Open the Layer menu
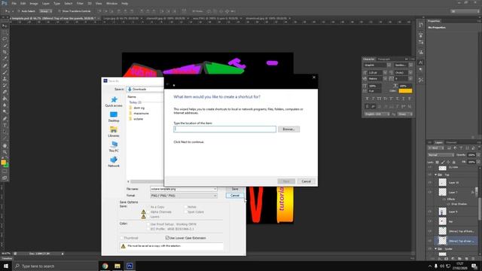This screenshot has width=482, height=271. (x=46, y=3)
